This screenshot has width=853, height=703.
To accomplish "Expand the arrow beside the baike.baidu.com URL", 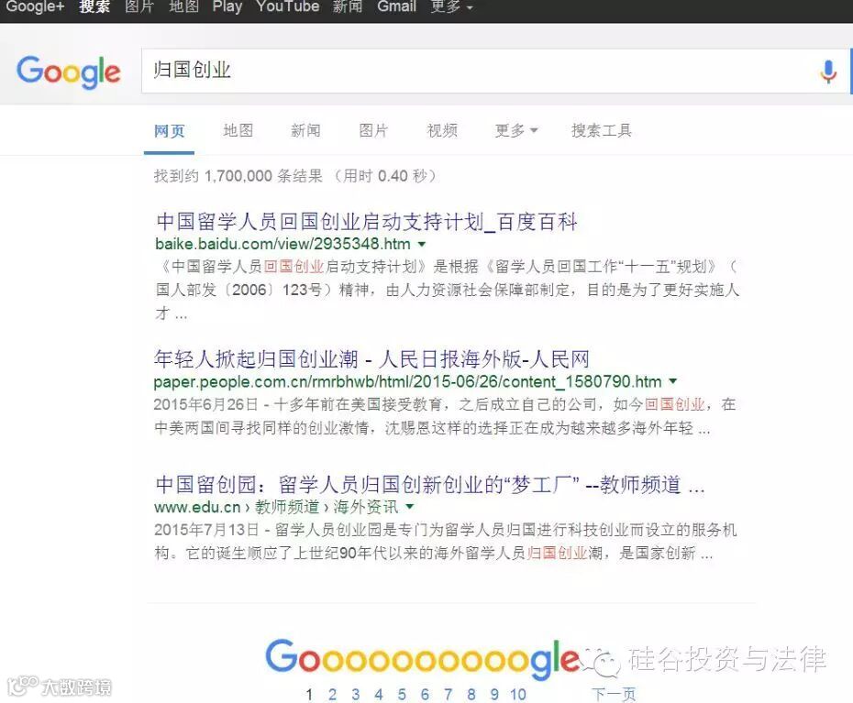I will [x=422, y=244].
